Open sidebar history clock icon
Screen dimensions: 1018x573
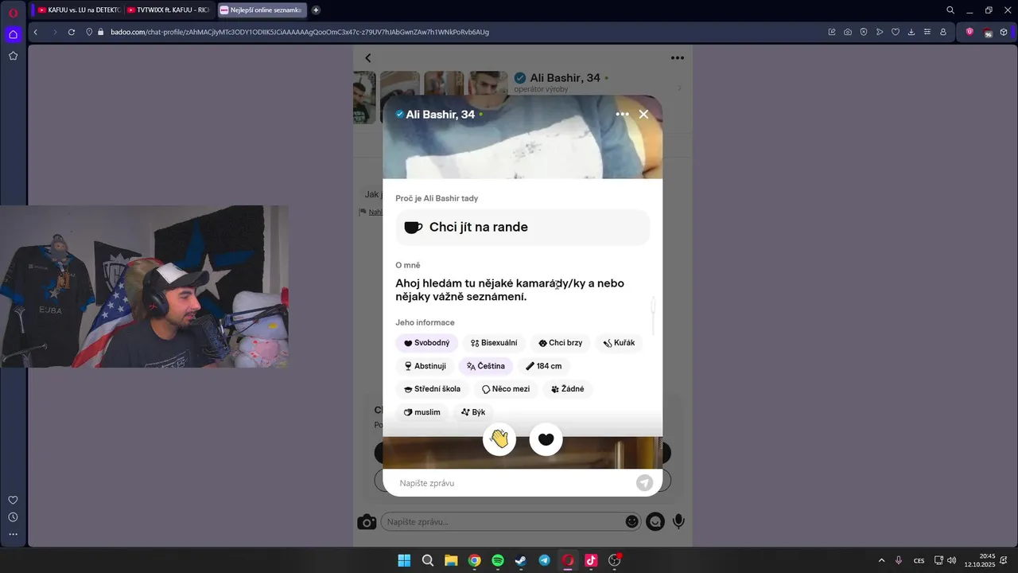pyautogui.click(x=14, y=517)
